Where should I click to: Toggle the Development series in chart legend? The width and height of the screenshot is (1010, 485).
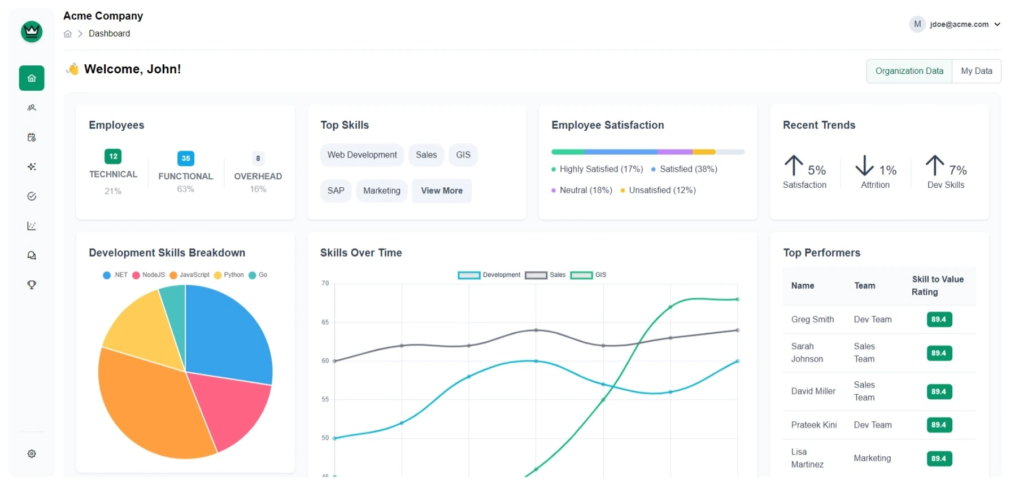[489, 275]
